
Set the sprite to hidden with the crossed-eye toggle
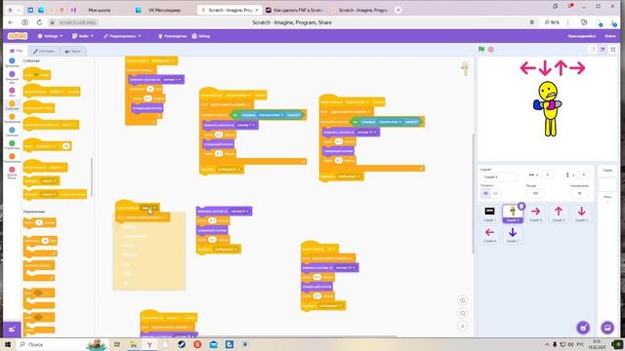(x=495, y=193)
